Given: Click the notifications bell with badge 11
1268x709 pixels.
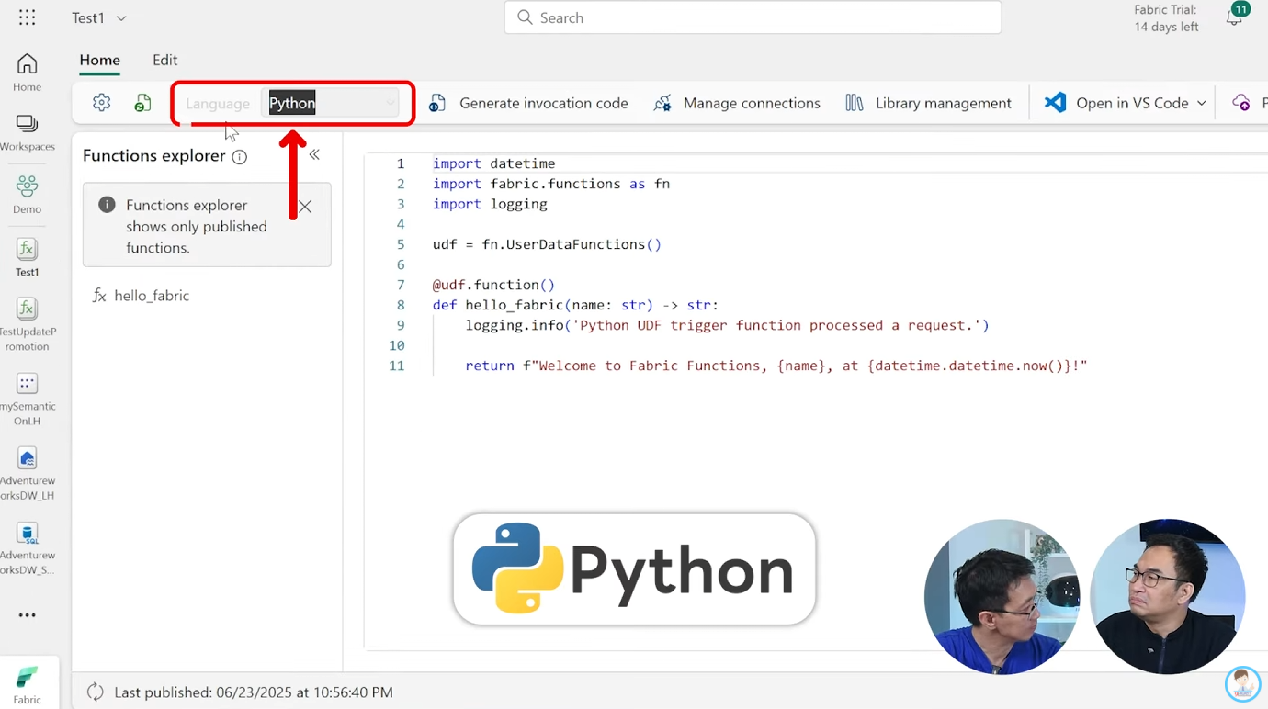Looking at the screenshot, I should tap(1234, 17).
